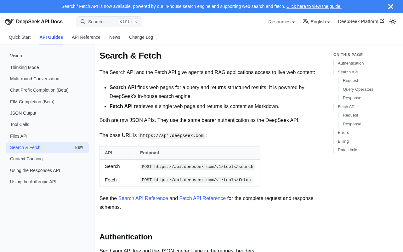Open the DeepSeek Platform external link
This screenshot has width=403, height=252.
[x=361, y=21]
